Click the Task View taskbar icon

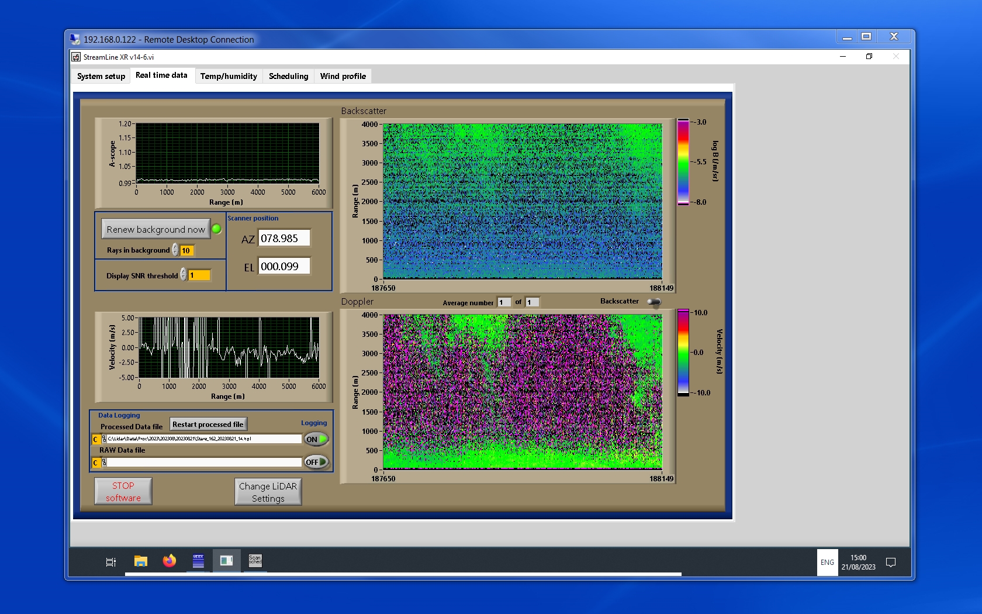pos(110,562)
